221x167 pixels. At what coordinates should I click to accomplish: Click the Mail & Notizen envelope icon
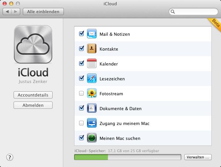(x=92, y=34)
